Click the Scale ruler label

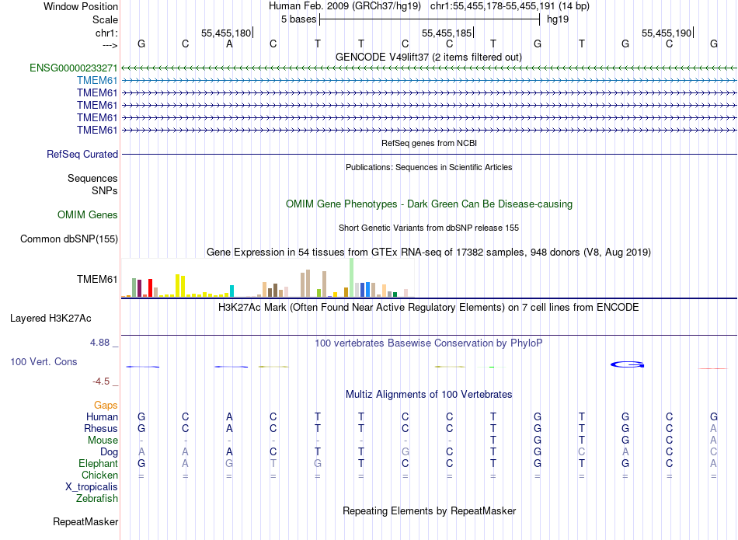click(x=105, y=19)
